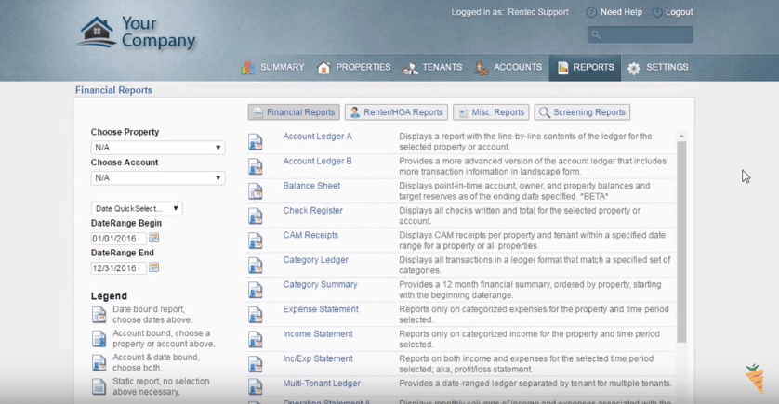The image size is (779, 404).
Task: Click the Need Help link
Action: point(621,12)
